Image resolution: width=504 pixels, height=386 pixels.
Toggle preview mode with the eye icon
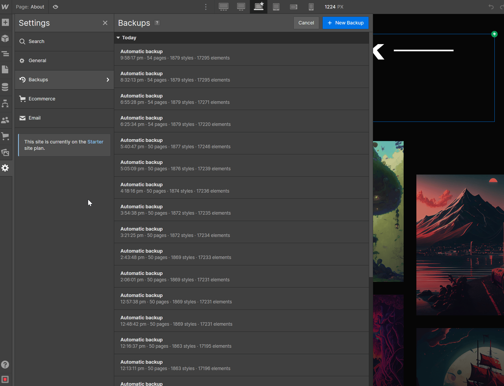55,7
